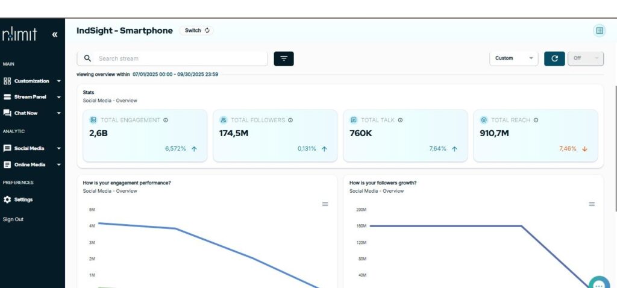Open the chat support bubble
Viewport: 617px width, 288px height.
599,283
